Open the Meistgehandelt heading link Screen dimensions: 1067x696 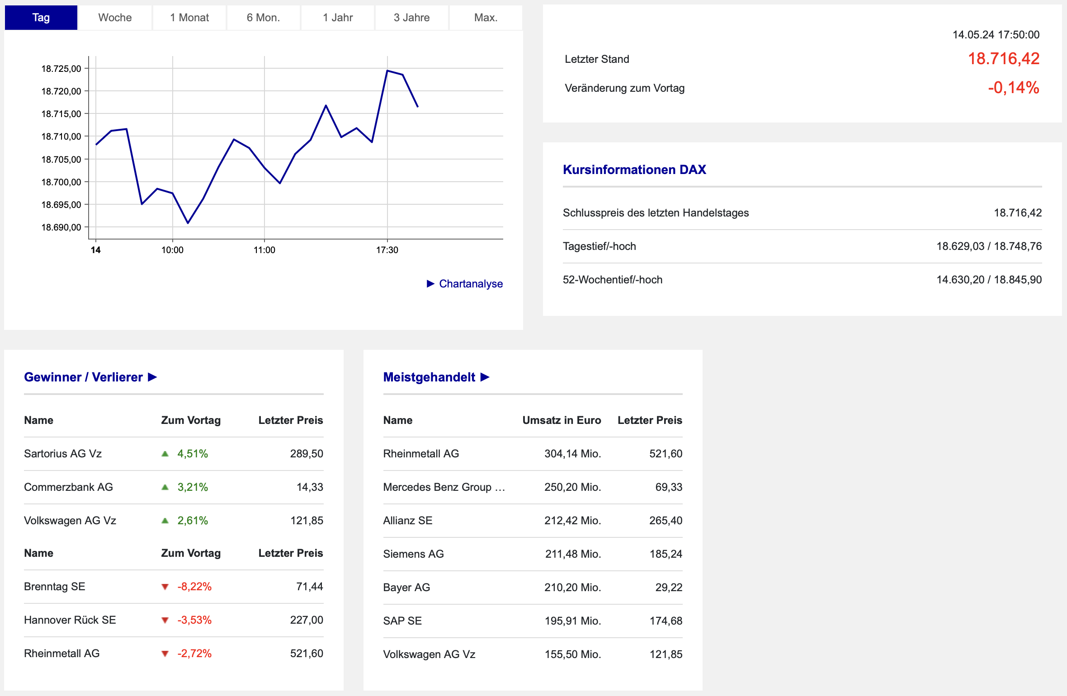point(429,377)
